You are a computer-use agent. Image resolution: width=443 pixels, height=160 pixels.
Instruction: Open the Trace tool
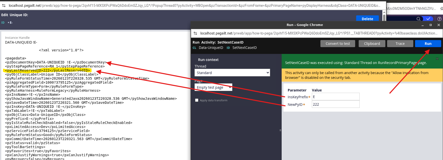point(400,44)
